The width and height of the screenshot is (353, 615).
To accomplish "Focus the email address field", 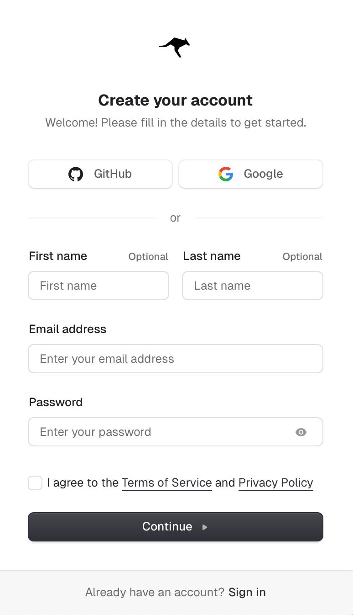I will [x=176, y=359].
